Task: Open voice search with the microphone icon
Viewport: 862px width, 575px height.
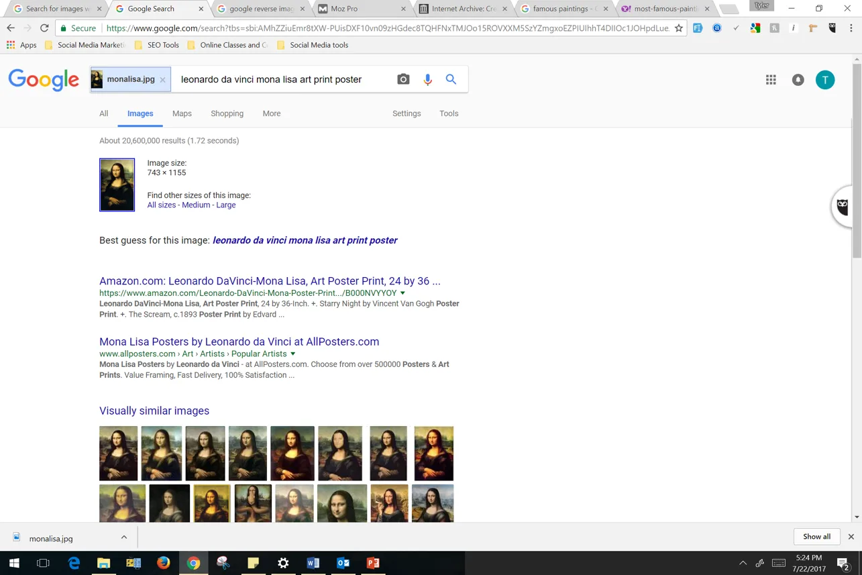Action: pyautogui.click(x=427, y=79)
